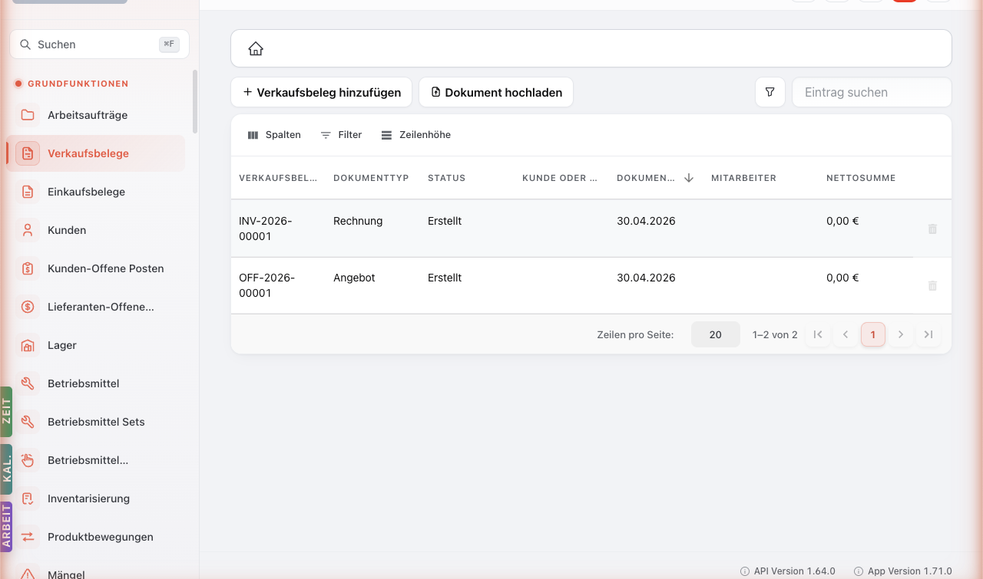The image size is (983, 579).
Task: Click API Version 1.64.0 text
Action: (794, 571)
